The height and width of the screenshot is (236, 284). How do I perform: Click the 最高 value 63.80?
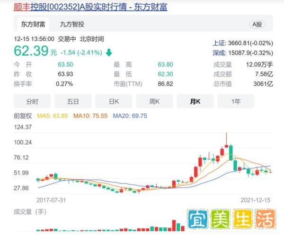pos(165,64)
